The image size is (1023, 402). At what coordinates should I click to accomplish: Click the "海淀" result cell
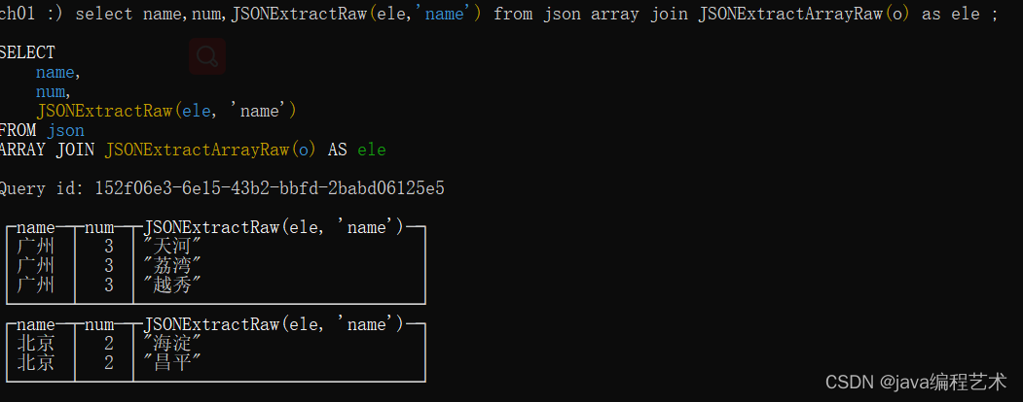click(x=171, y=344)
